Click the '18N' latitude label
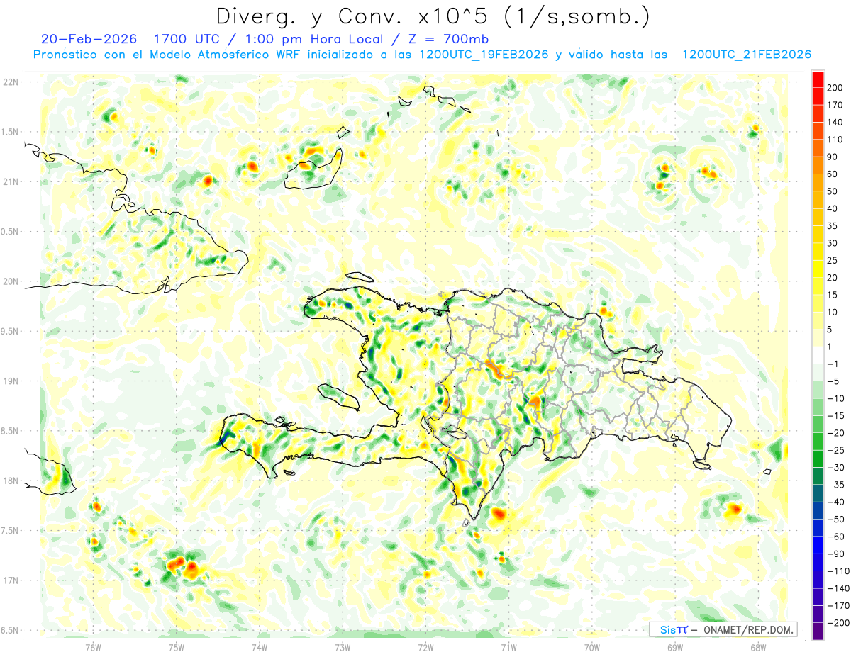The image size is (851, 657). [x=11, y=481]
